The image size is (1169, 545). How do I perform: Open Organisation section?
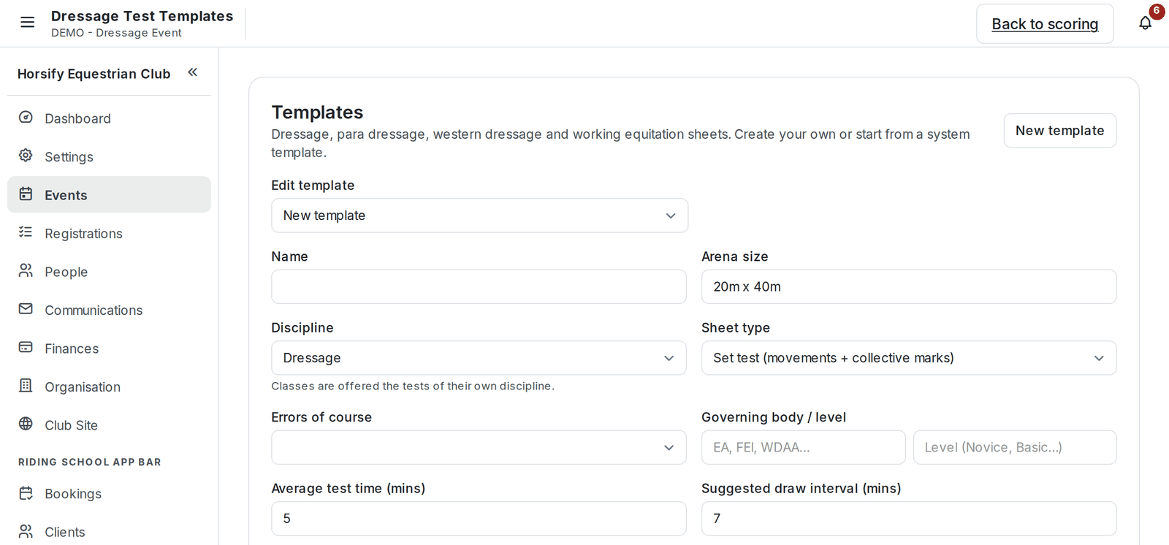click(109, 386)
